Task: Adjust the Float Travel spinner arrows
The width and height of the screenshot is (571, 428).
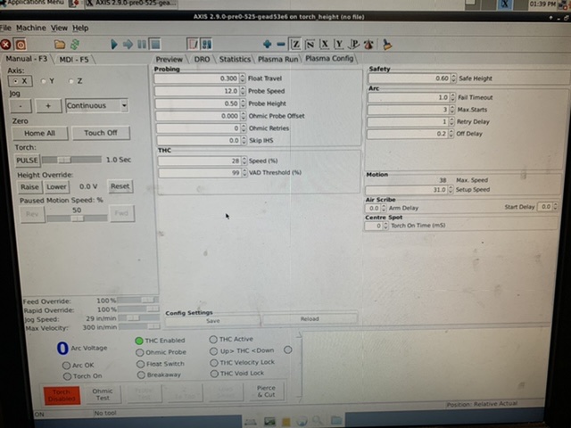Action: pos(242,78)
